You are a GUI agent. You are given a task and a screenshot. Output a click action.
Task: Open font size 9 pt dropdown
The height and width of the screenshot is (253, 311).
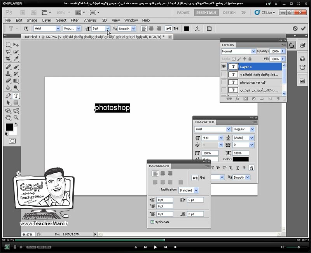coord(108,28)
